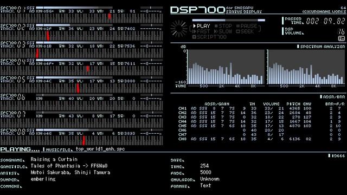Image resolution: width=347 pixels, height=195 pixels.
Task: Click the spinning wheel activity indicator
Action: coord(179,29)
